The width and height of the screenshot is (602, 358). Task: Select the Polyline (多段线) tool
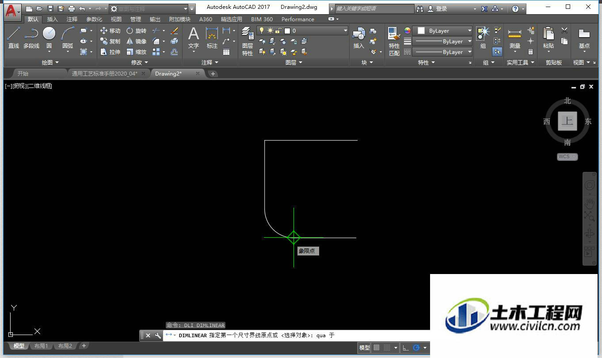pos(31,38)
